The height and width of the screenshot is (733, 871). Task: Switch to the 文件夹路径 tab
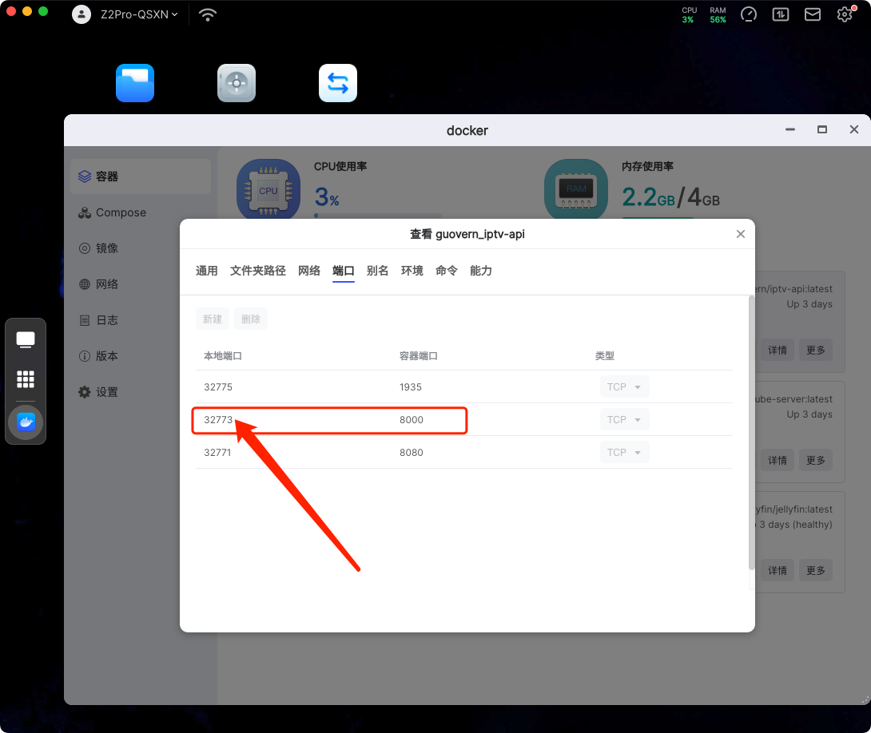(258, 271)
